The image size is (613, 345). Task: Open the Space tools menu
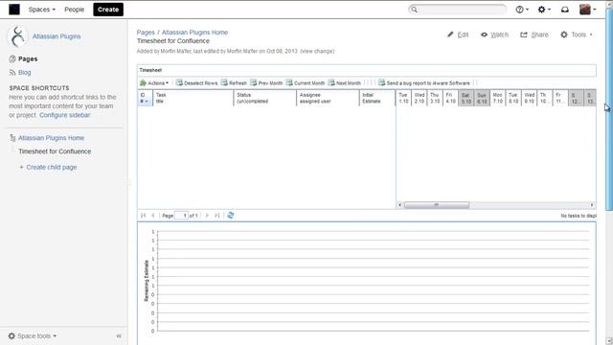pyautogui.click(x=33, y=336)
